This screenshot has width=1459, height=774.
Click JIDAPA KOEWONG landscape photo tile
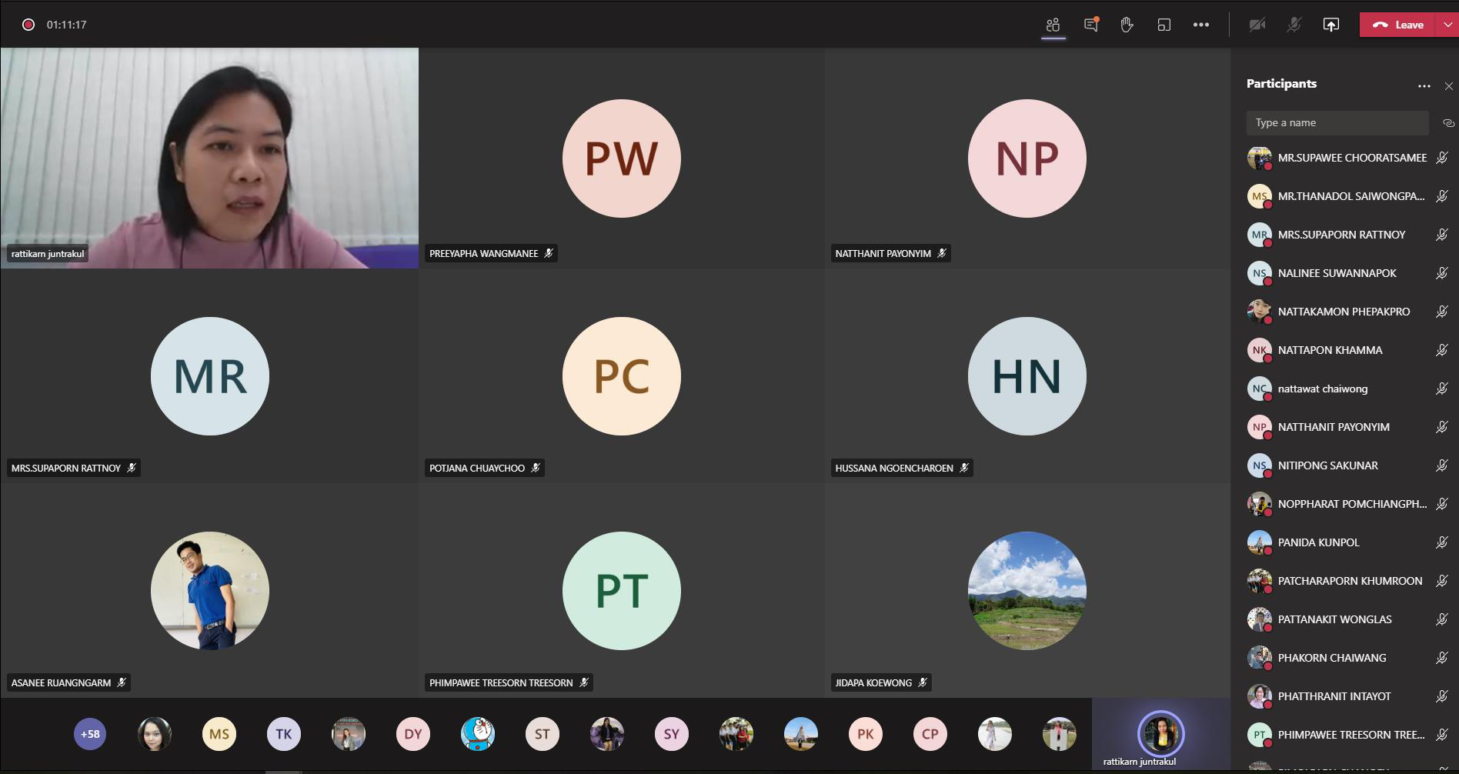pyautogui.click(x=1027, y=591)
